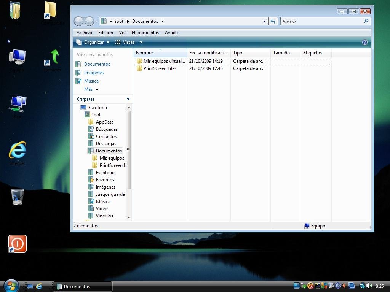Viewport: 390px width, 292px height.
Task: Click the Internet Explorer desktop icon
Action: [17, 153]
